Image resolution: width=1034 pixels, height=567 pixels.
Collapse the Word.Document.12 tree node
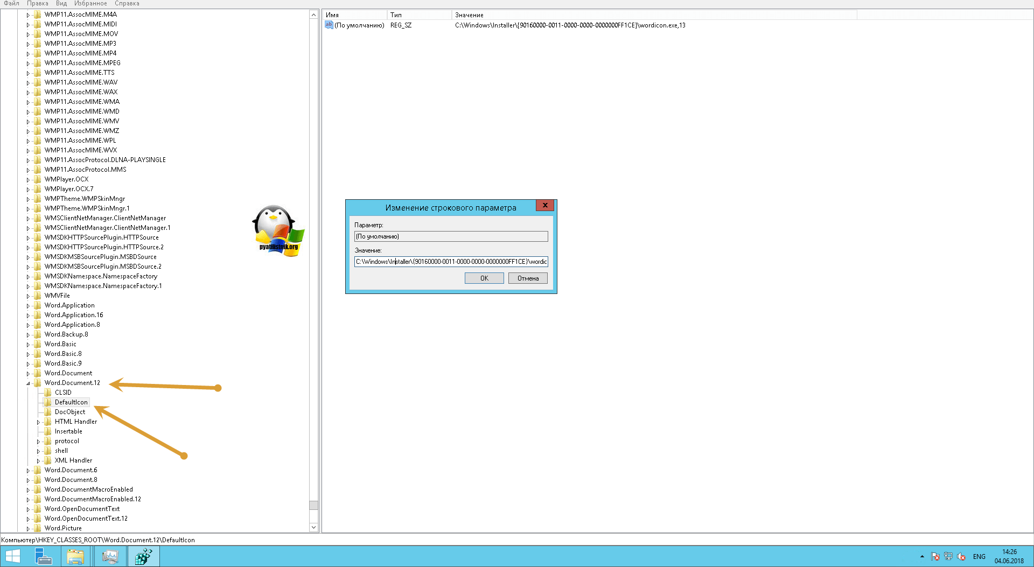pos(29,383)
